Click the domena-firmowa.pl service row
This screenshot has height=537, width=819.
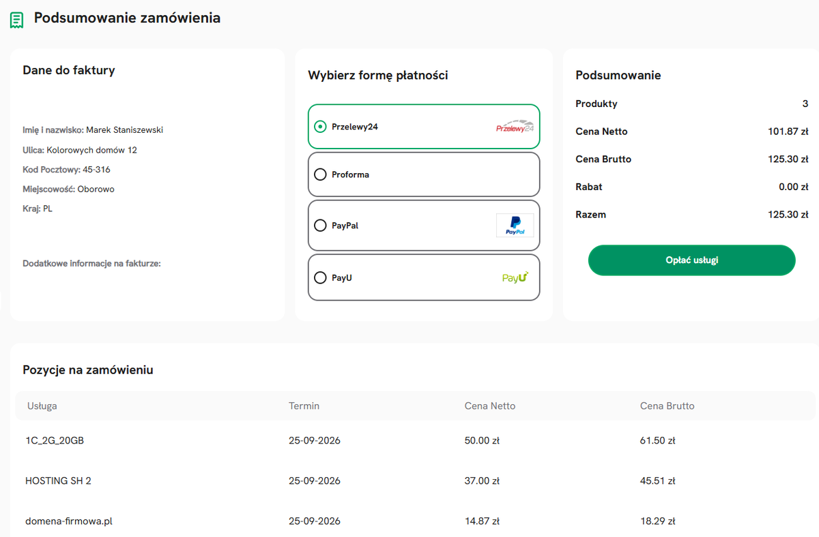[415, 521]
